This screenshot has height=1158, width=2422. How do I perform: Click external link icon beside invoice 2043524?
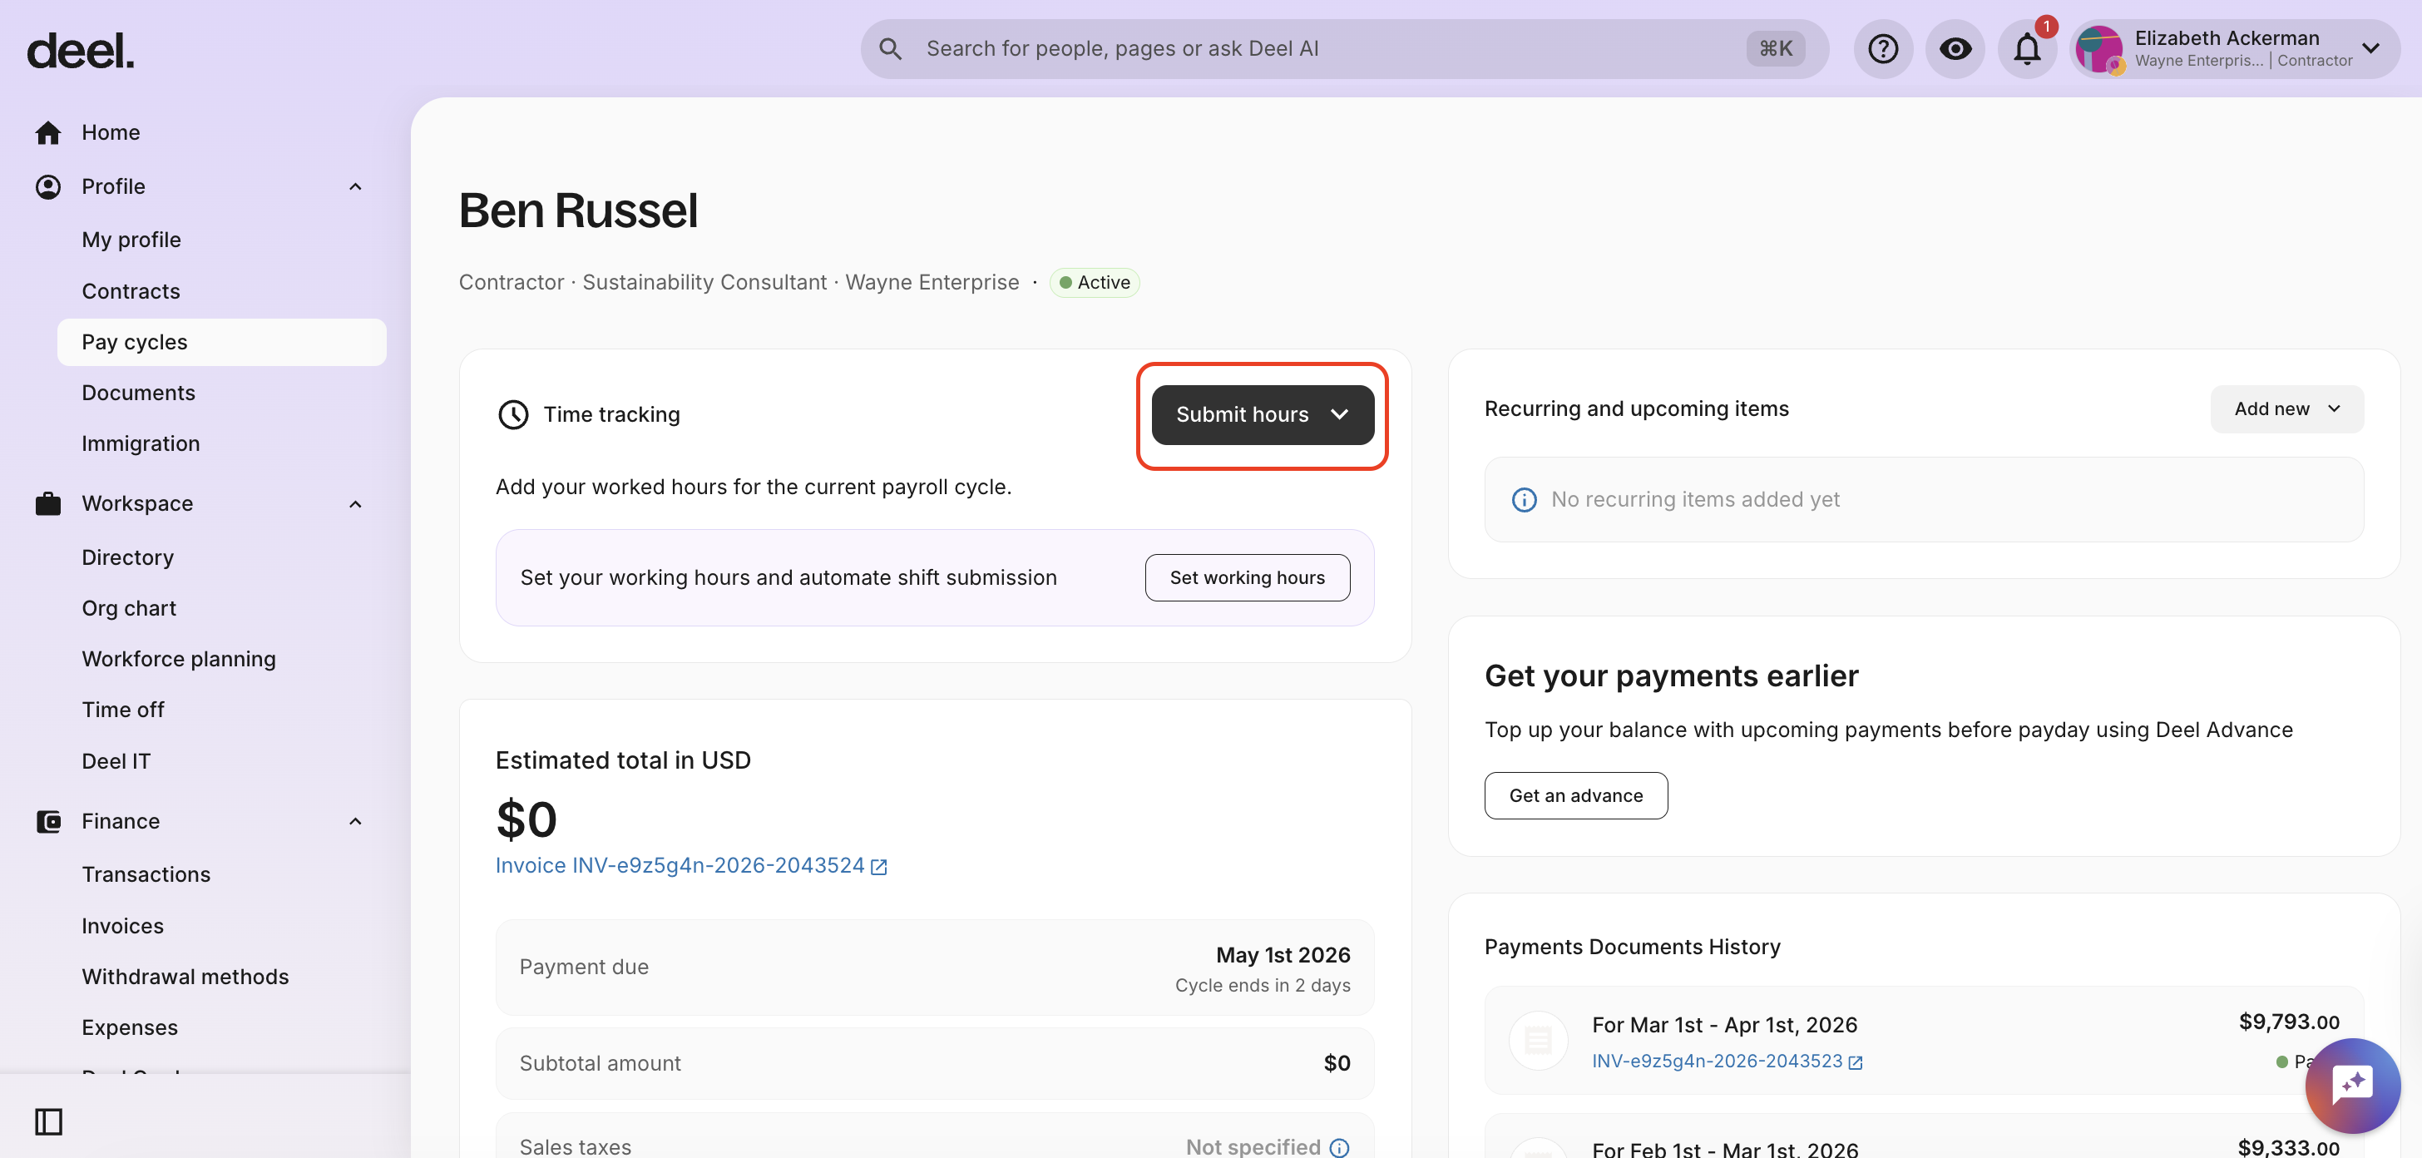click(879, 868)
